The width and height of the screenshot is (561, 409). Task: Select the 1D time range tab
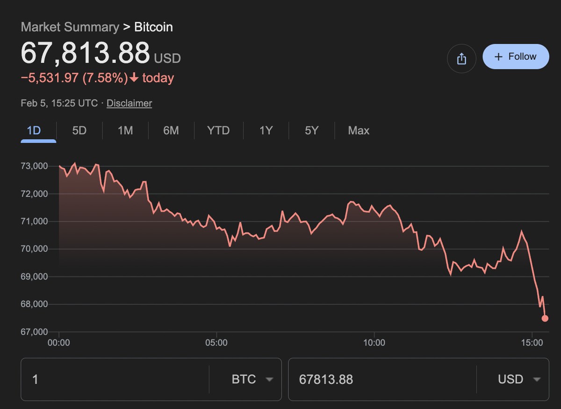point(34,130)
